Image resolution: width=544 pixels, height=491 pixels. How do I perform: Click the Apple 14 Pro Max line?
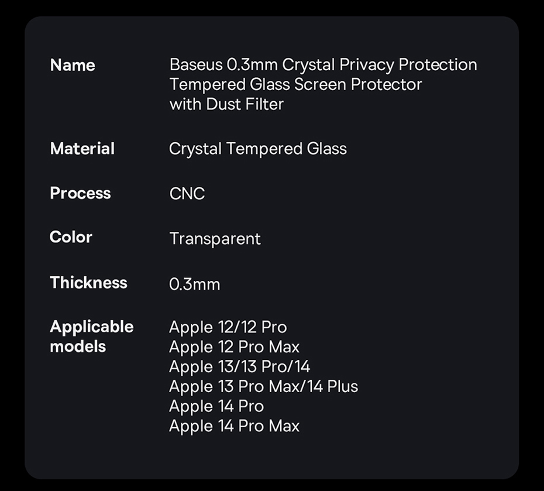(234, 426)
